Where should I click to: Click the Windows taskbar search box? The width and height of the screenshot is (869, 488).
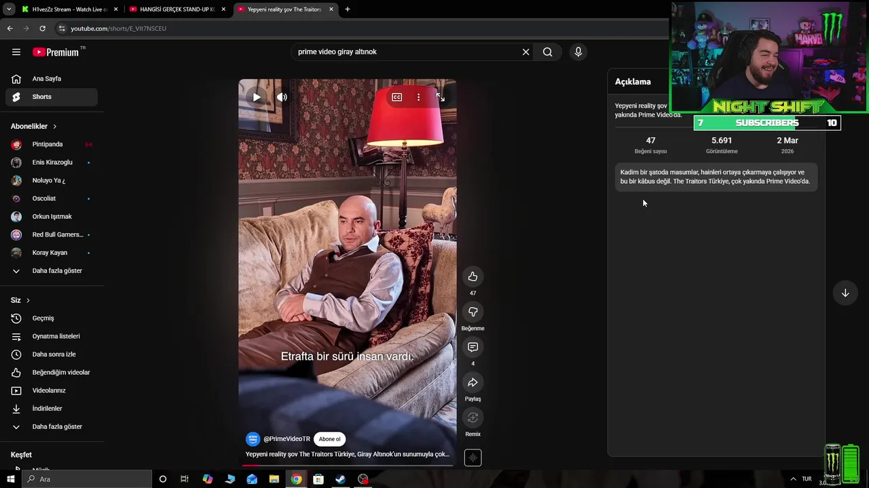pyautogui.click(x=87, y=479)
